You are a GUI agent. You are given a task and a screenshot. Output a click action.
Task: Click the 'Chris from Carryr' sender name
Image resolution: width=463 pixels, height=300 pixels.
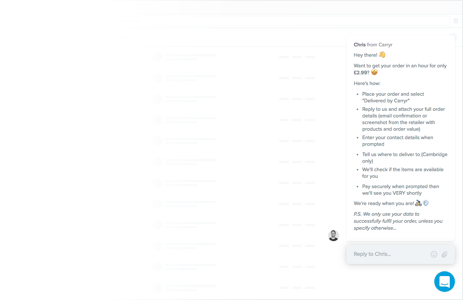[x=373, y=45]
